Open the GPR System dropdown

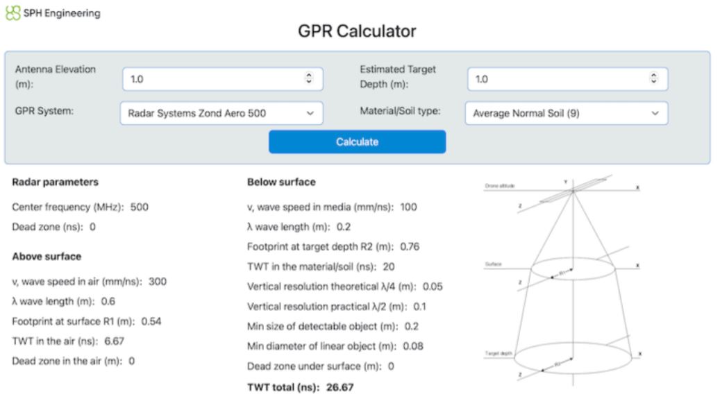221,113
